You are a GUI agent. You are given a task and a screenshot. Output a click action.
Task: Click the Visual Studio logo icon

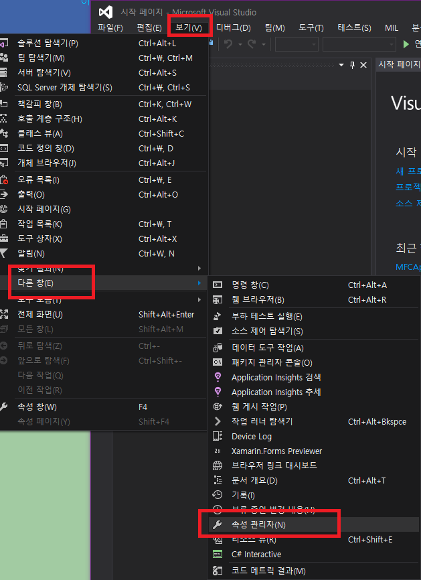(106, 12)
